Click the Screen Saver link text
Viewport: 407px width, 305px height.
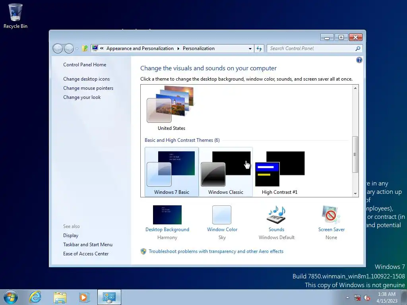[x=331, y=230]
